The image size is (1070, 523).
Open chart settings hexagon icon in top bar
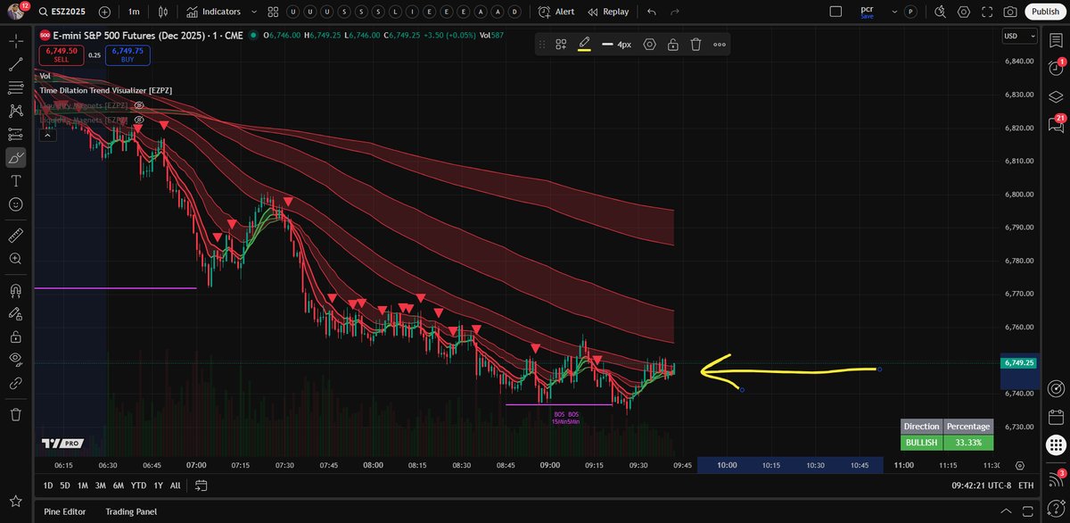(963, 12)
